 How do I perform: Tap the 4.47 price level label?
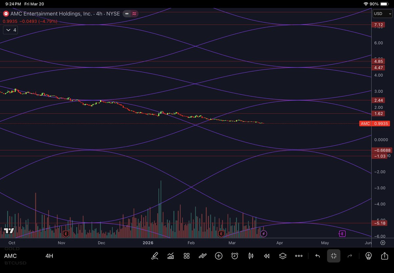(379, 68)
